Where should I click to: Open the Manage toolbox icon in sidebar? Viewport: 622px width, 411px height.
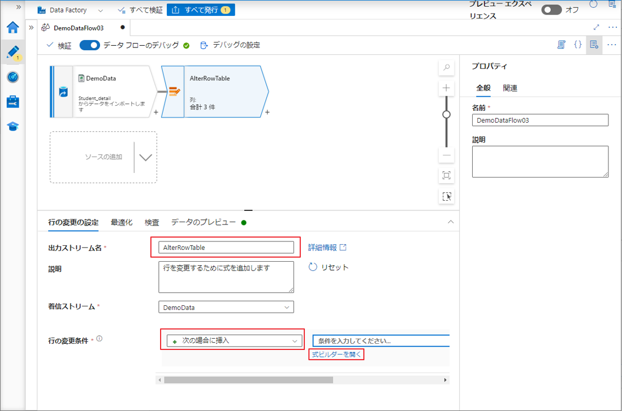click(12, 102)
